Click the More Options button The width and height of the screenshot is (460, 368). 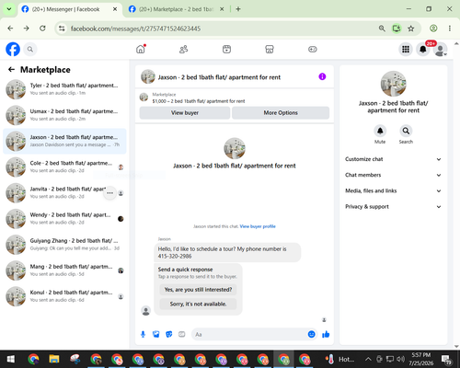tap(281, 113)
